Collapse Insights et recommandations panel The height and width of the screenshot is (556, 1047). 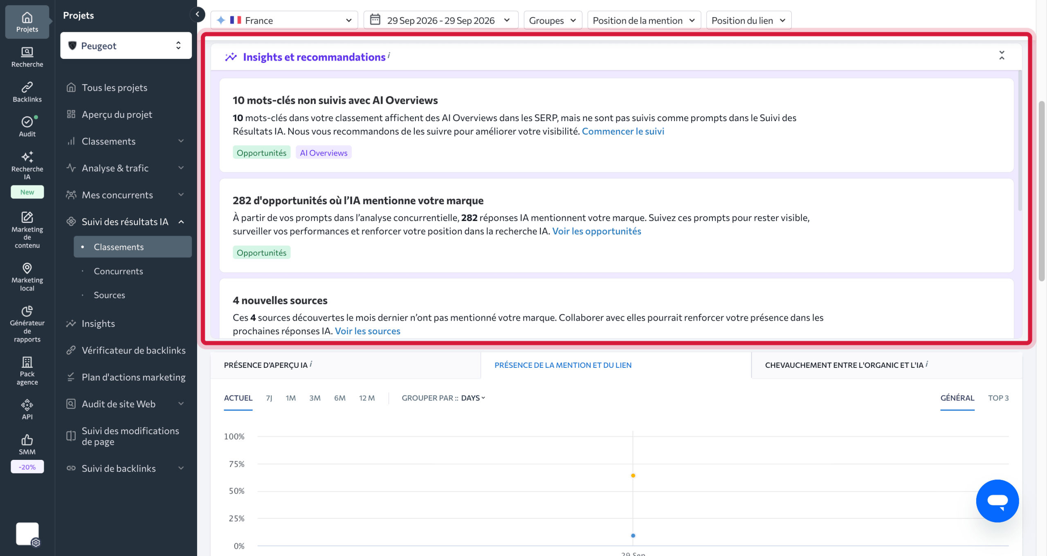pos(1002,56)
